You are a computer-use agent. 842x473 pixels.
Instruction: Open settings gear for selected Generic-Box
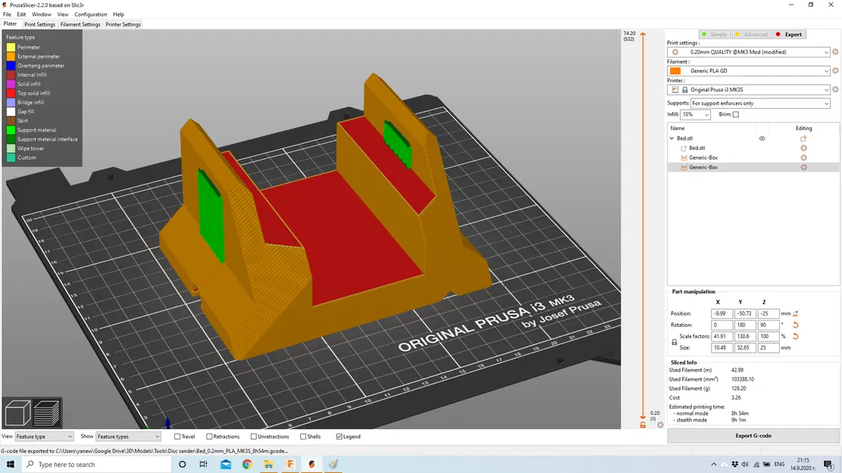click(x=803, y=167)
